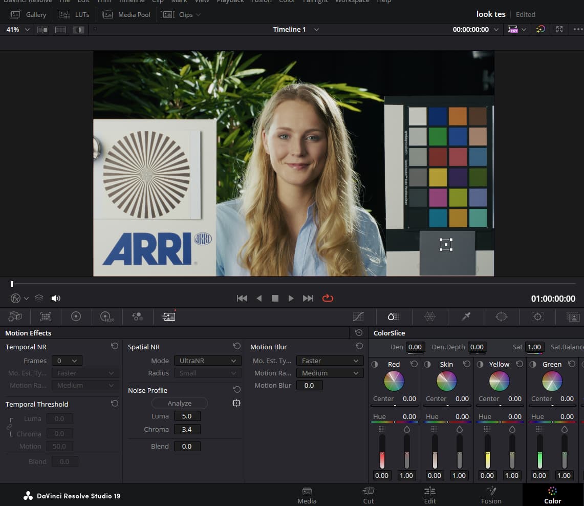Viewport: 584px width, 506px height.
Task: Open the Tracker palette
Action: pyautogui.click(x=537, y=317)
